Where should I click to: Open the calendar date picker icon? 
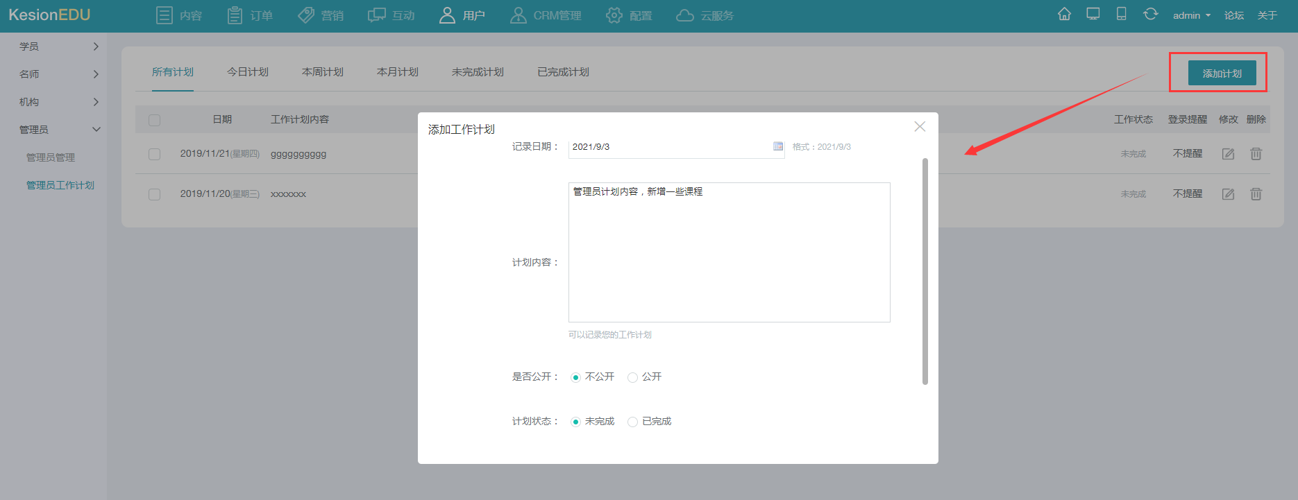click(x=778, y=146)
